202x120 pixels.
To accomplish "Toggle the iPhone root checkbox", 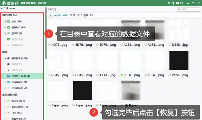I will click(2, 8).
